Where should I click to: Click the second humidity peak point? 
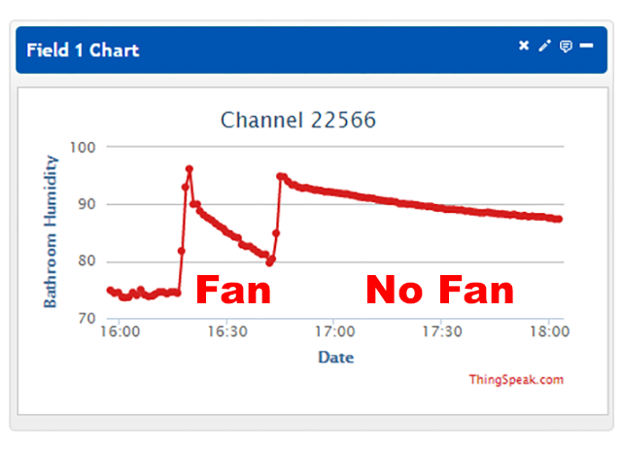tap(280, 176)
